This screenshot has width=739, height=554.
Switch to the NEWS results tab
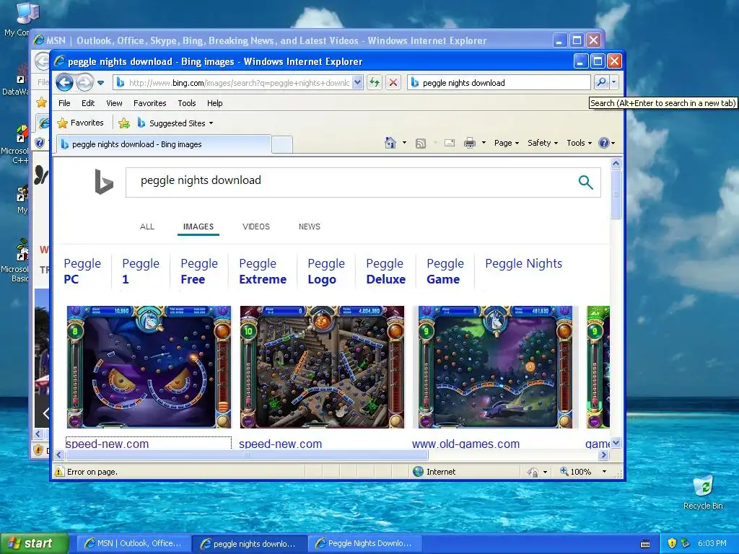click(x=309, y=227)
